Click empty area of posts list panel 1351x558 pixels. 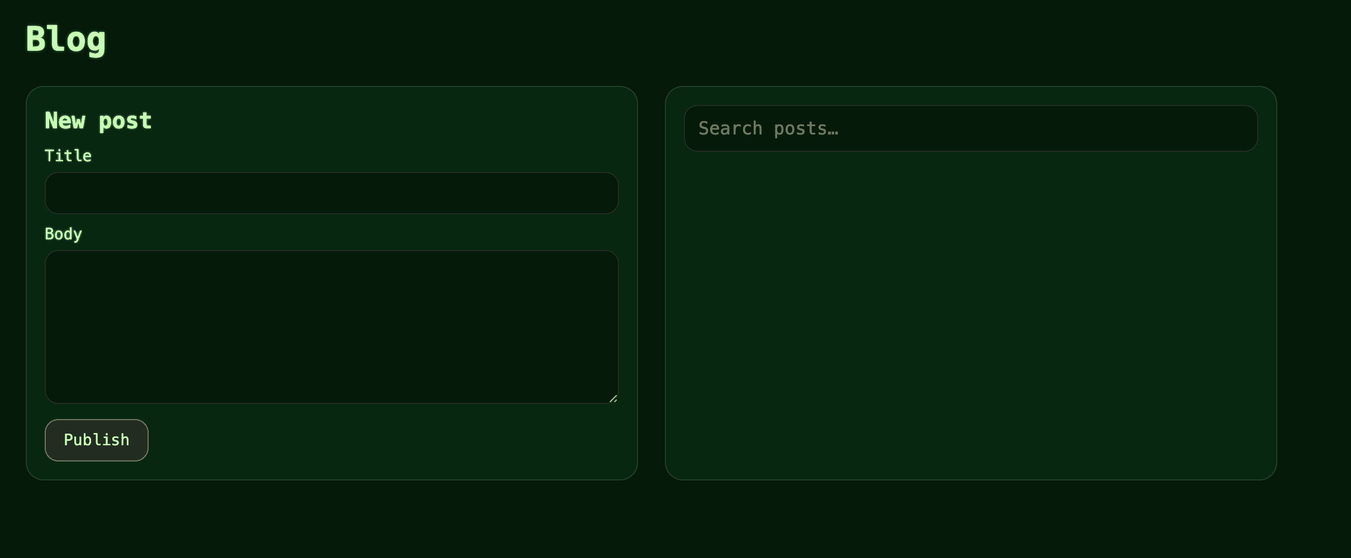point(971,312)
